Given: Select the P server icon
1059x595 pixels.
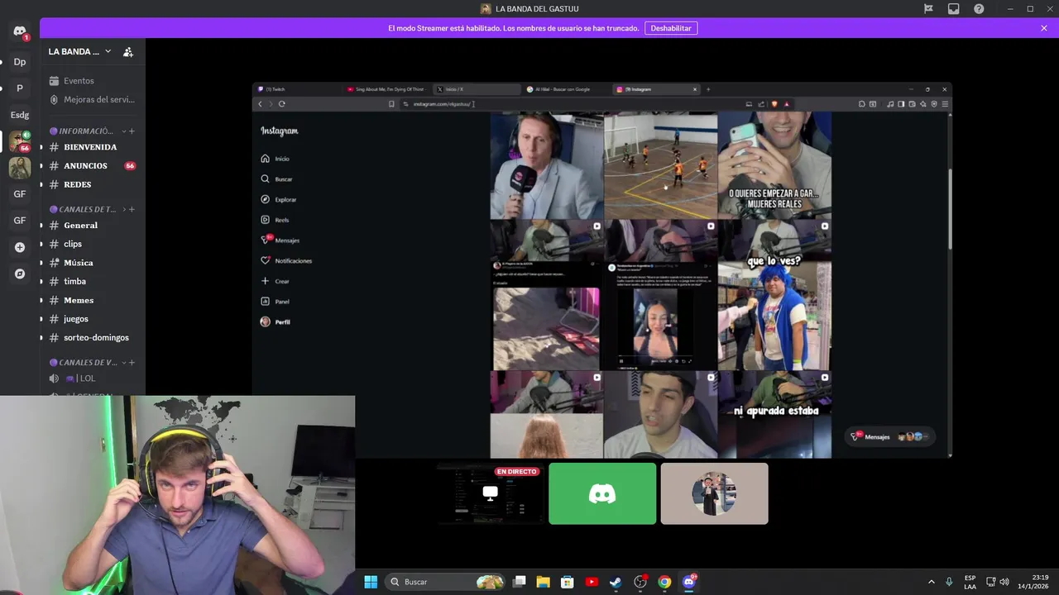Looking at the screenshot, I should pos(20,88).
